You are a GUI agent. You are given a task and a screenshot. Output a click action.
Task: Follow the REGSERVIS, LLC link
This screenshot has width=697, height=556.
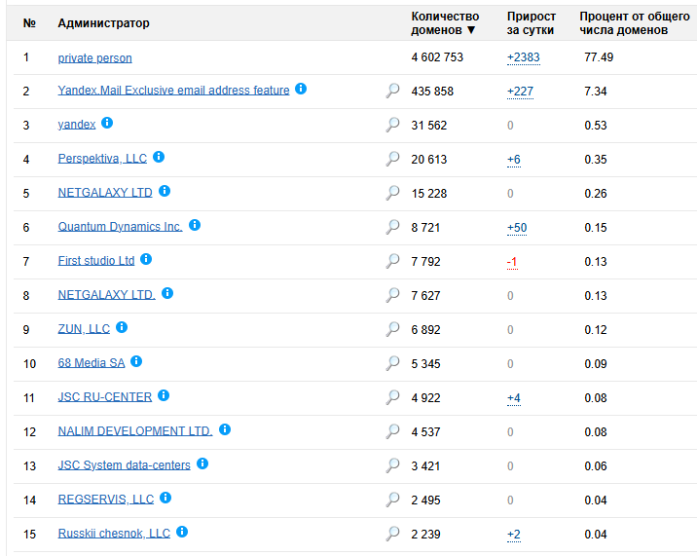106,500
